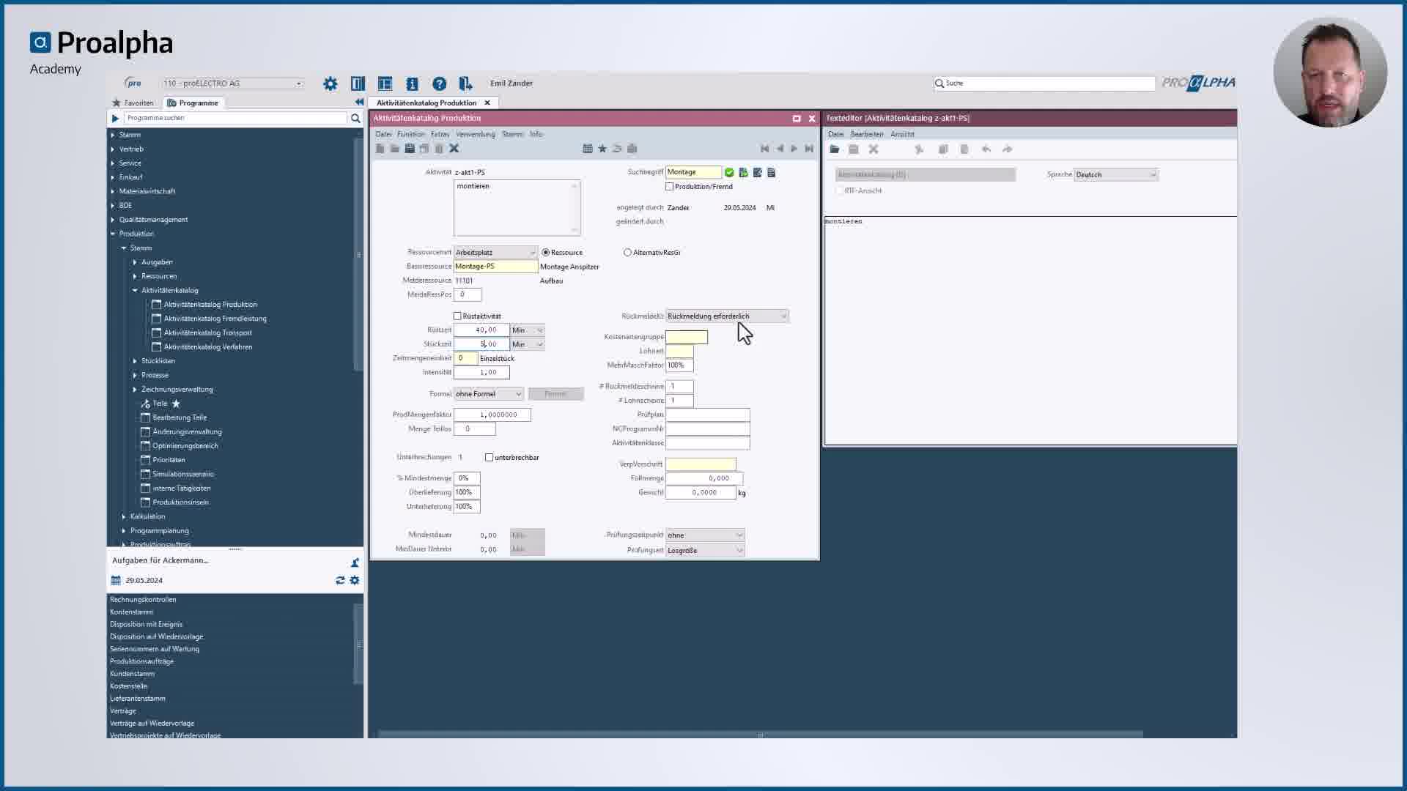Open the Produktionsaufträge task link
1407x791 pixels.
click(x=141, y=661)
